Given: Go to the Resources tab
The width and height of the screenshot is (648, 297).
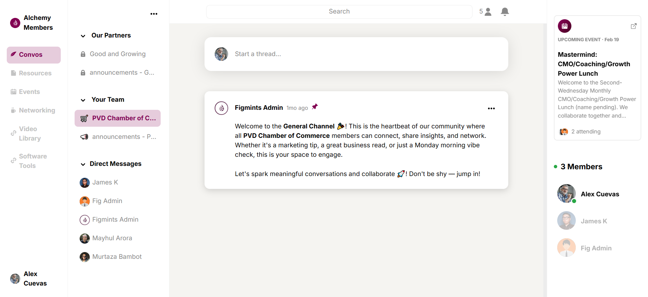Looking at the screenshot, I should [35, 73].
